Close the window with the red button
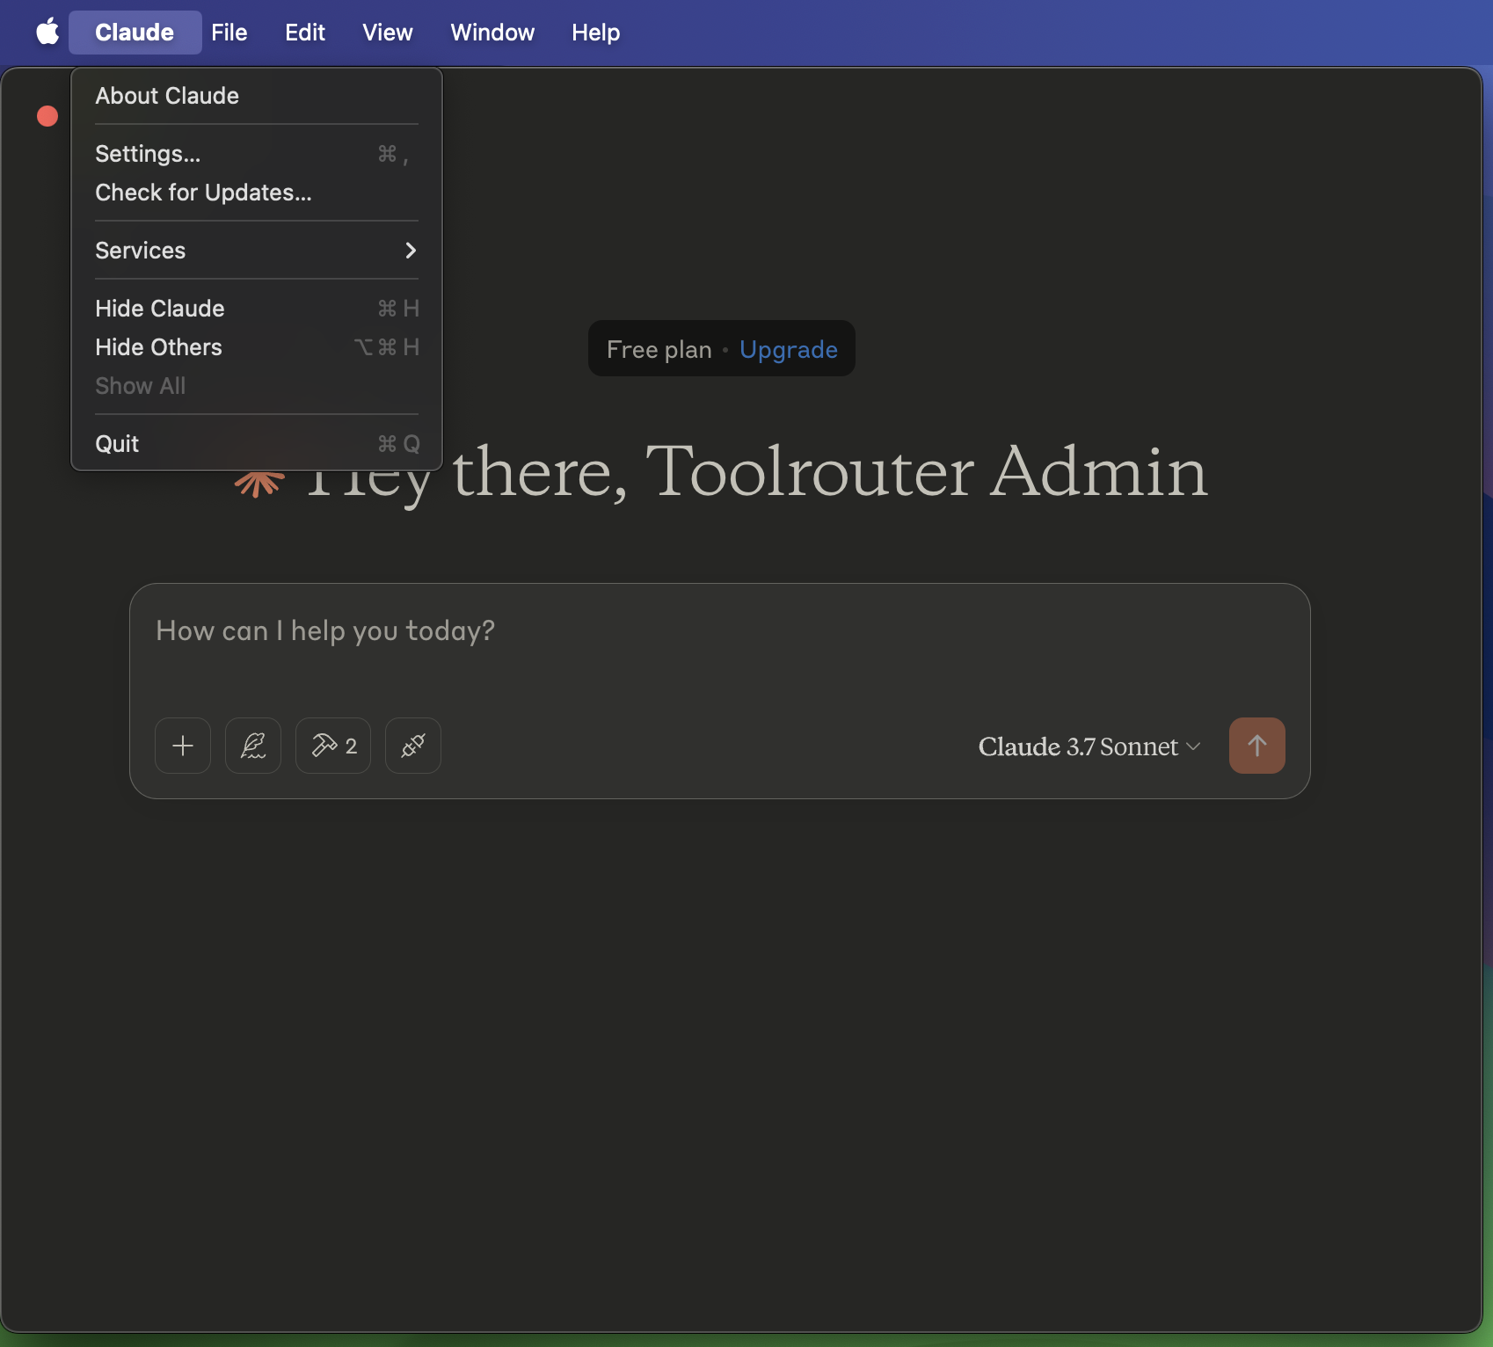 pyautogui.click(x=47, y=116)
